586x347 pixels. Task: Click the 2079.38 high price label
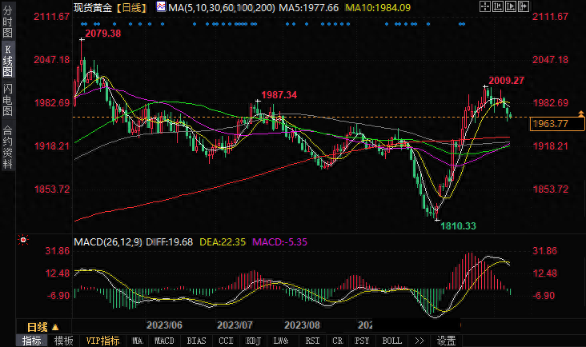pos(103,34)
